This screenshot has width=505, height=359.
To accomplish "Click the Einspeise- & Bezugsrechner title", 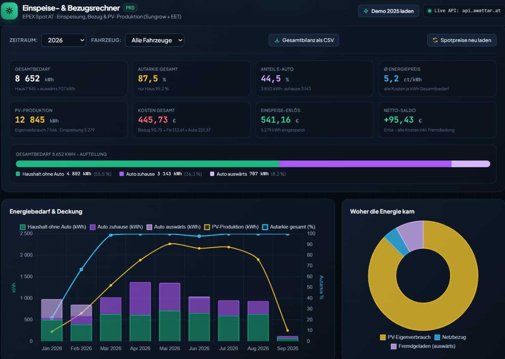I will (x=71, y=8).
